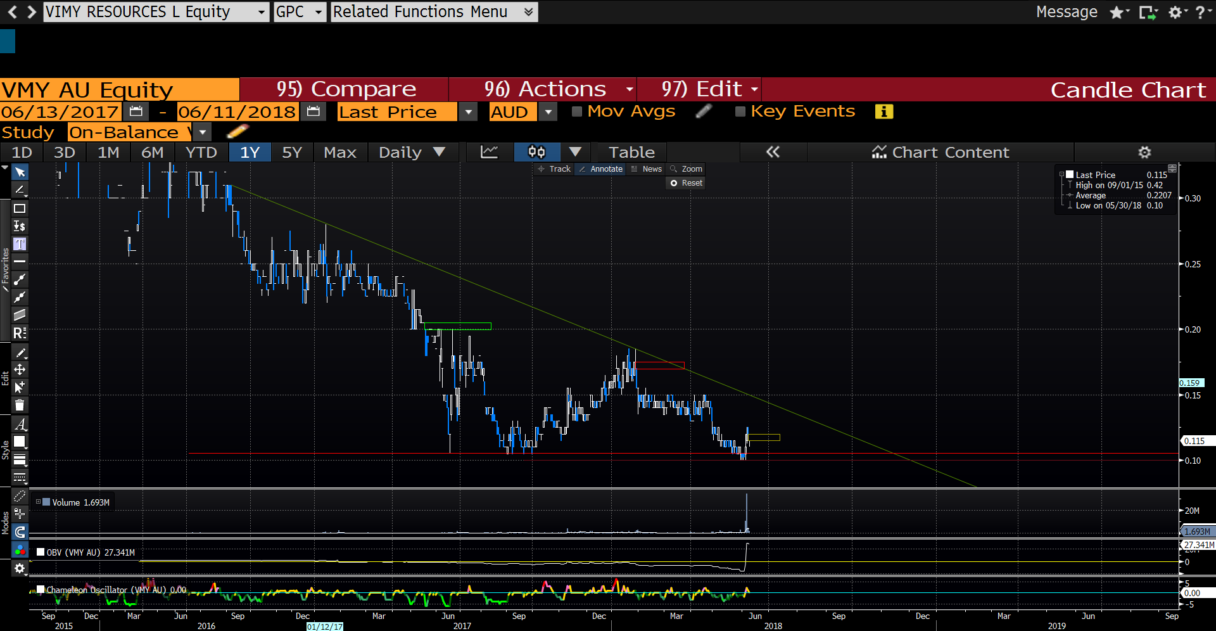Screen dimensions: 1216x631
Task: Choose the add-select cursor tool
Action: click(20, 387)
